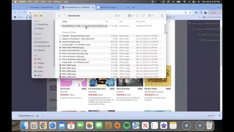Open Spotify from the Dock
This screenshot has width=234, height=132.
pyautogui.click(x=127, y=125)
